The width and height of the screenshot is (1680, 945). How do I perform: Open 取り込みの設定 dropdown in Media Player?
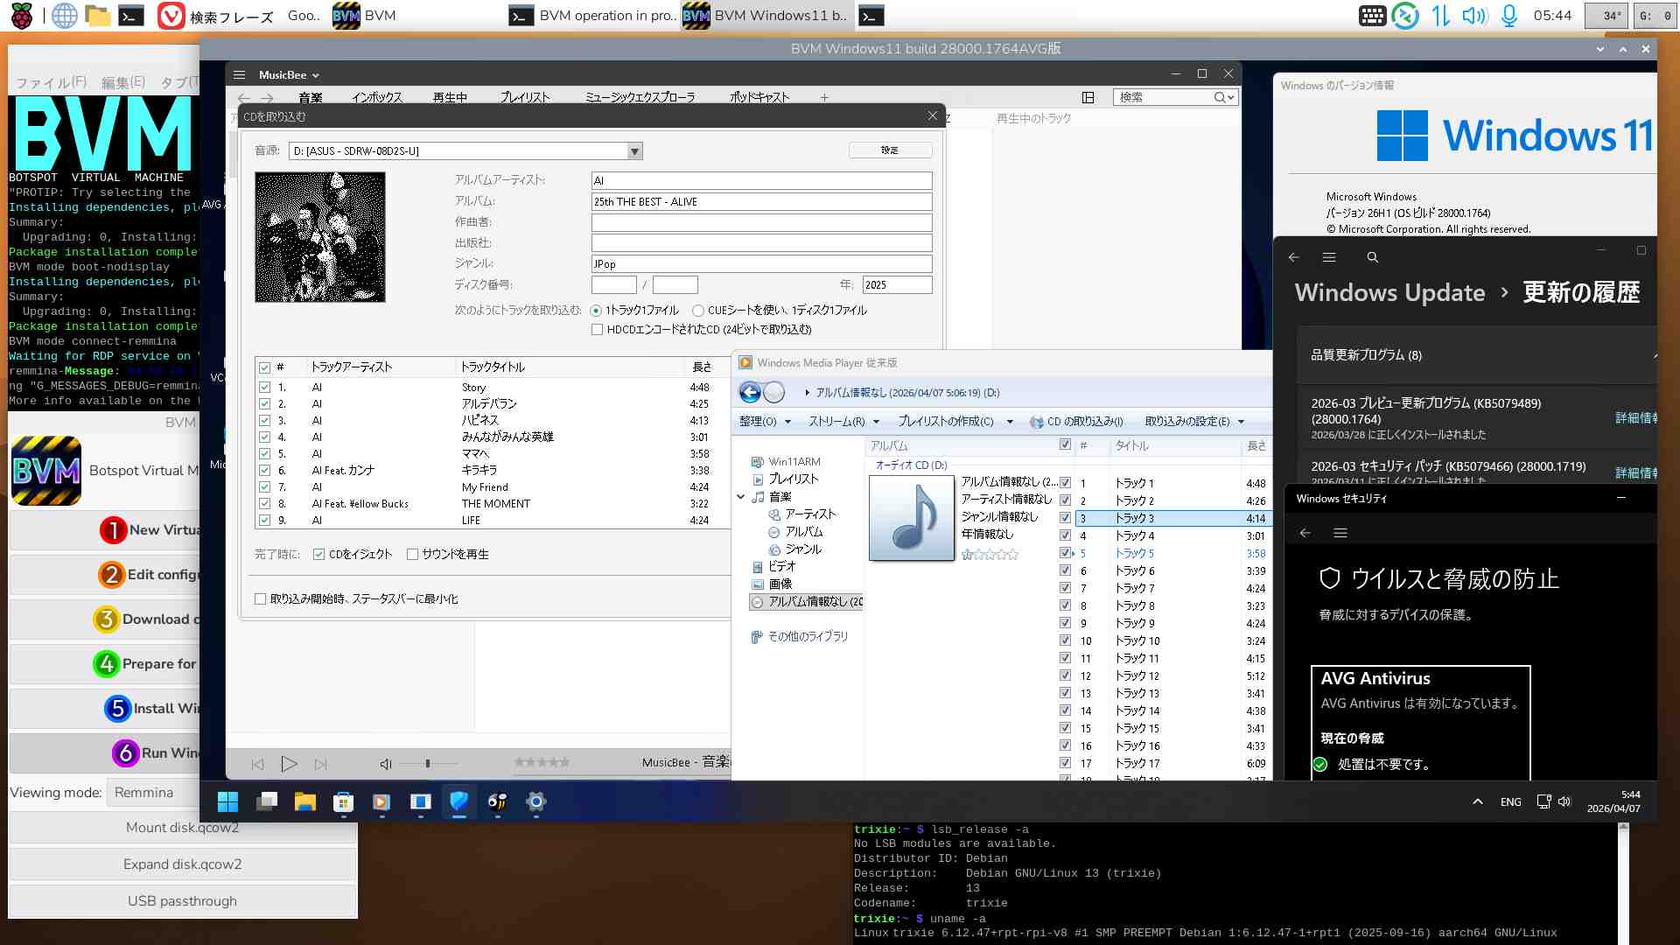tap(1193, 421)
